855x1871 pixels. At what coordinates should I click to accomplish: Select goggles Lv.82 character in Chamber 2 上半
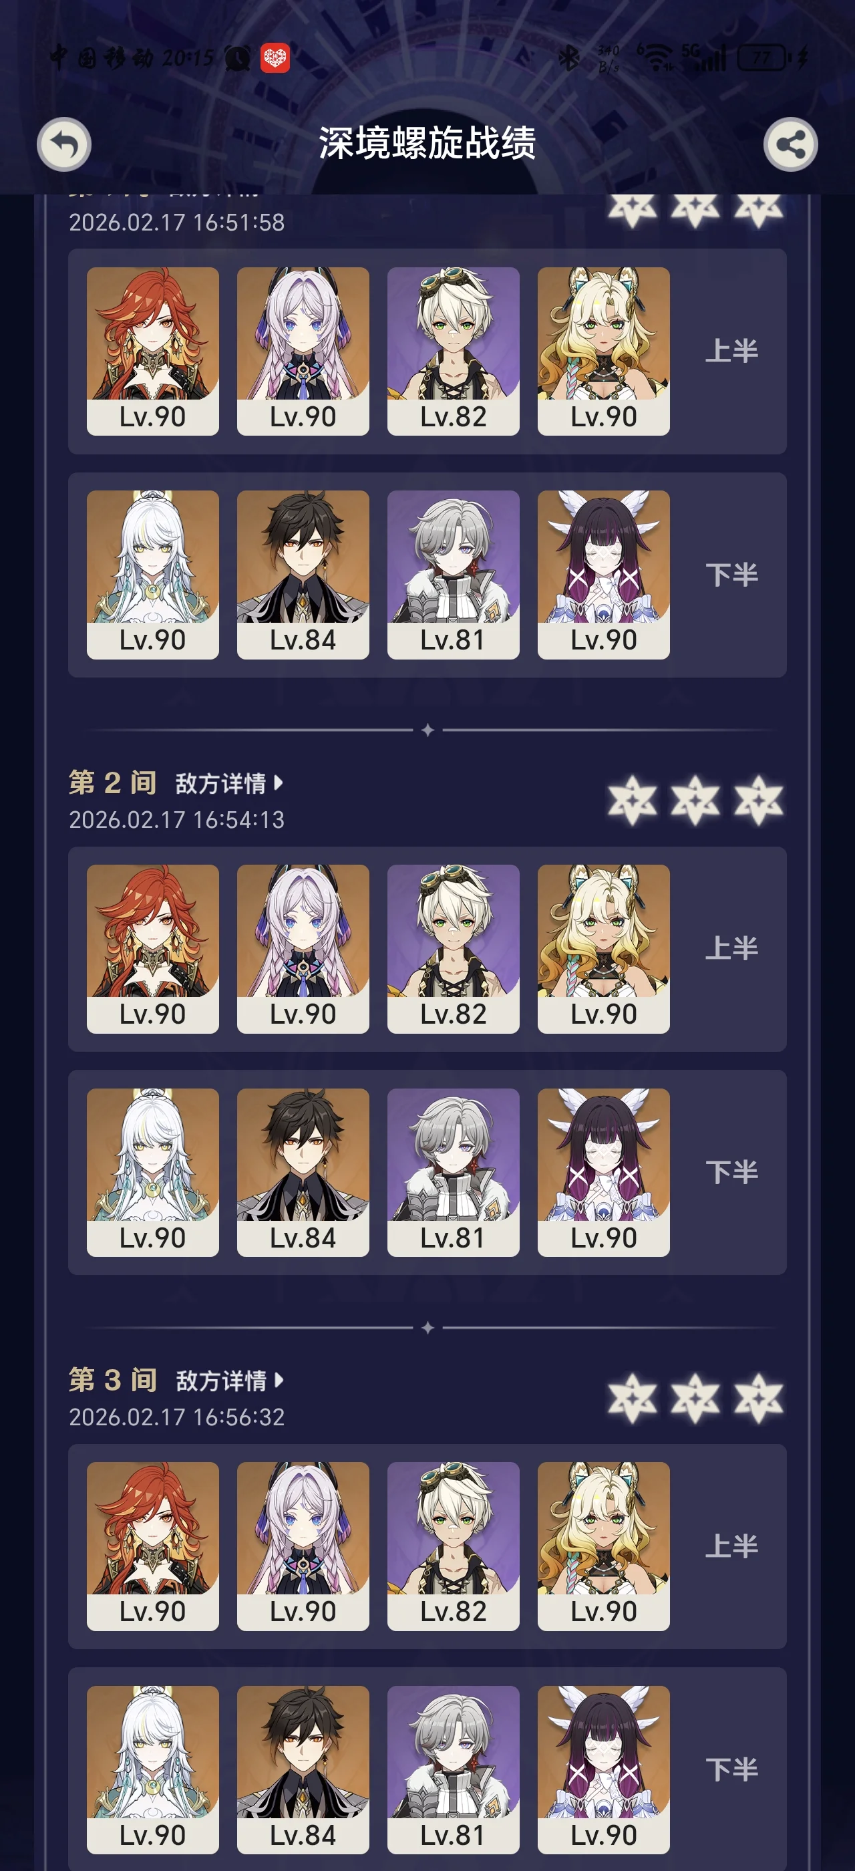pyautogui.click(x=453, y=949)
